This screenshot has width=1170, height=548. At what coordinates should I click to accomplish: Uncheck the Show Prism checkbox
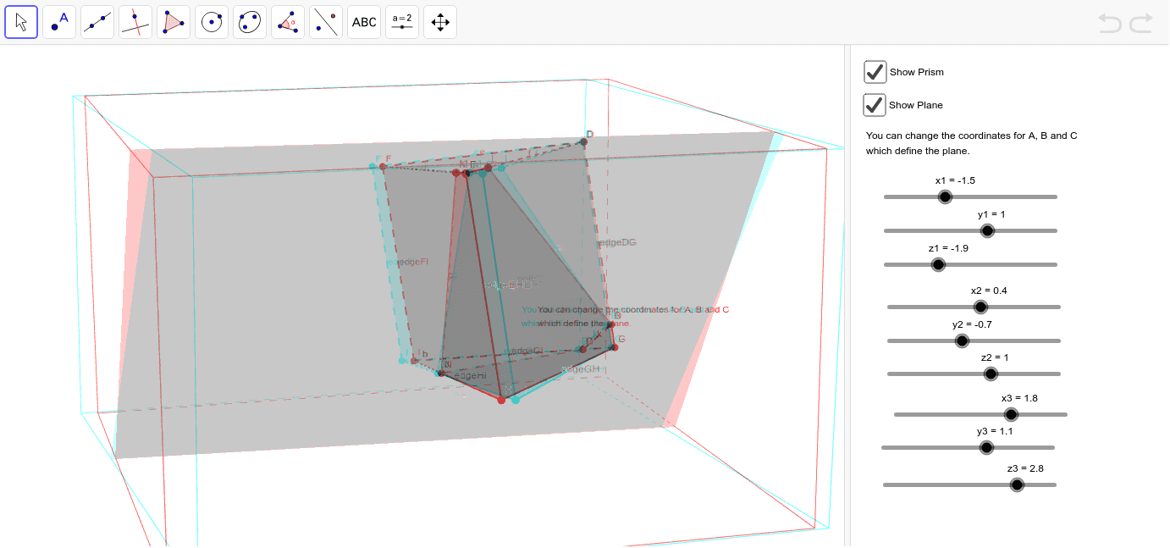[x=875, y=71]
